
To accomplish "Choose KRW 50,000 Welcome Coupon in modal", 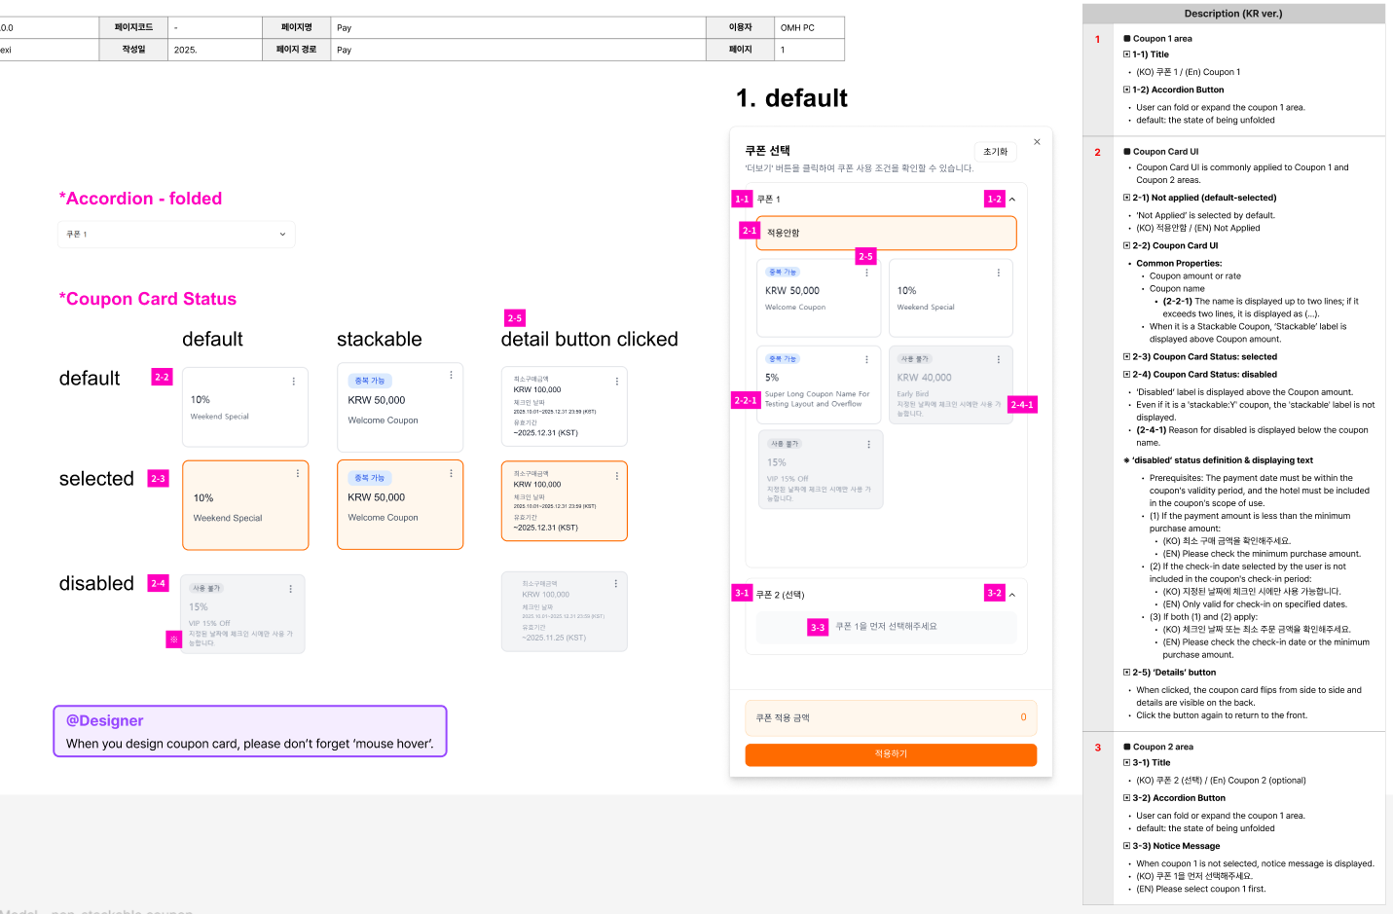I will [x=818, y=300].
